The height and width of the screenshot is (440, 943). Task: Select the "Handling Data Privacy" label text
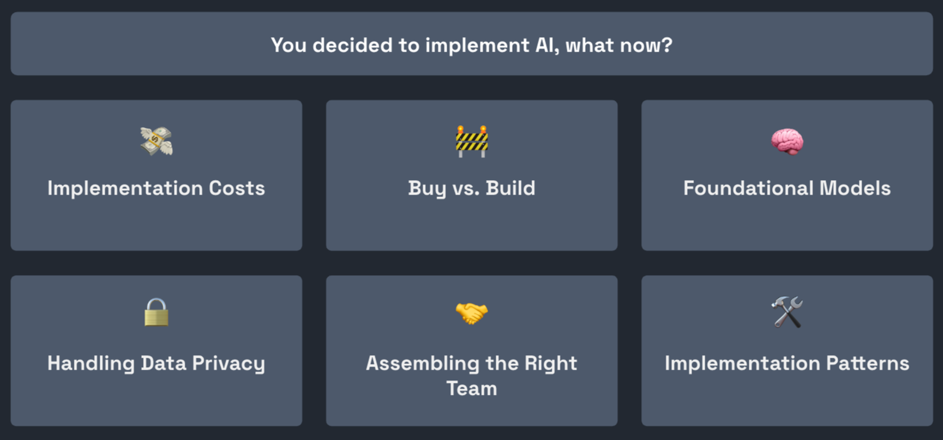[156, 363]
